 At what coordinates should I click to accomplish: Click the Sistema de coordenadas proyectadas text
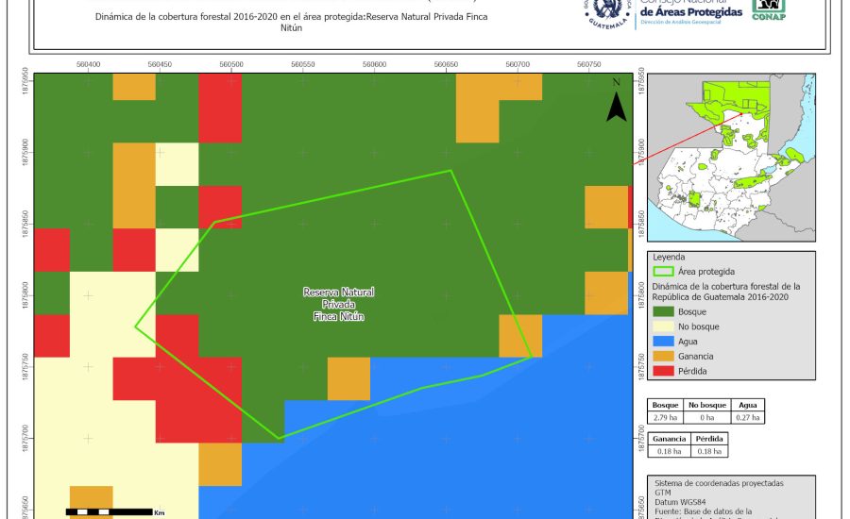click(x=719, y=483)
